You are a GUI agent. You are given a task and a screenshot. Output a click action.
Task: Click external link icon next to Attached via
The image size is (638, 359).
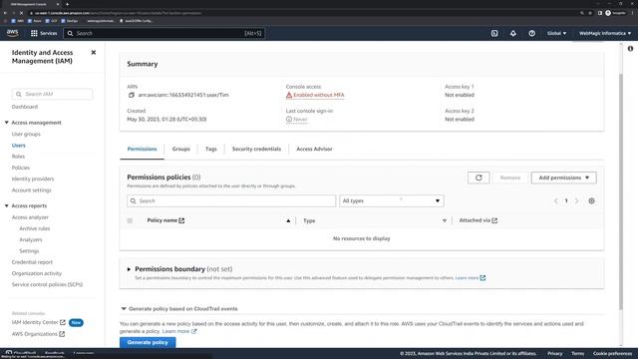click(x=494, y=220)
